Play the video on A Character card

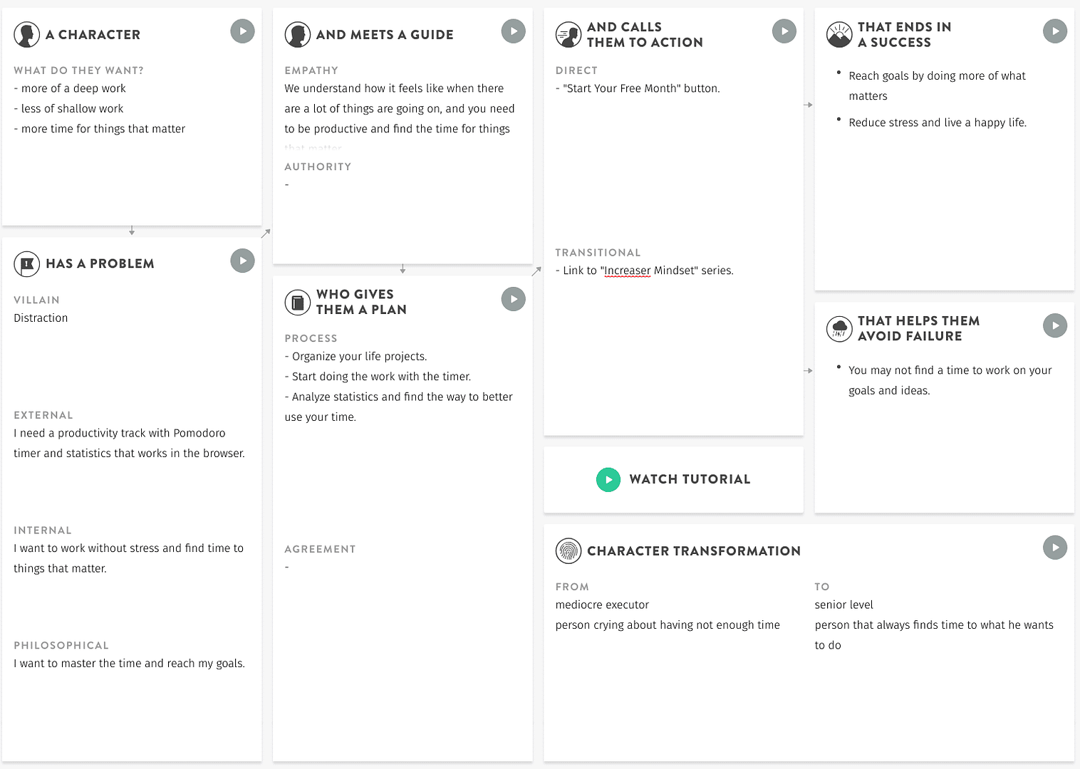242,31
